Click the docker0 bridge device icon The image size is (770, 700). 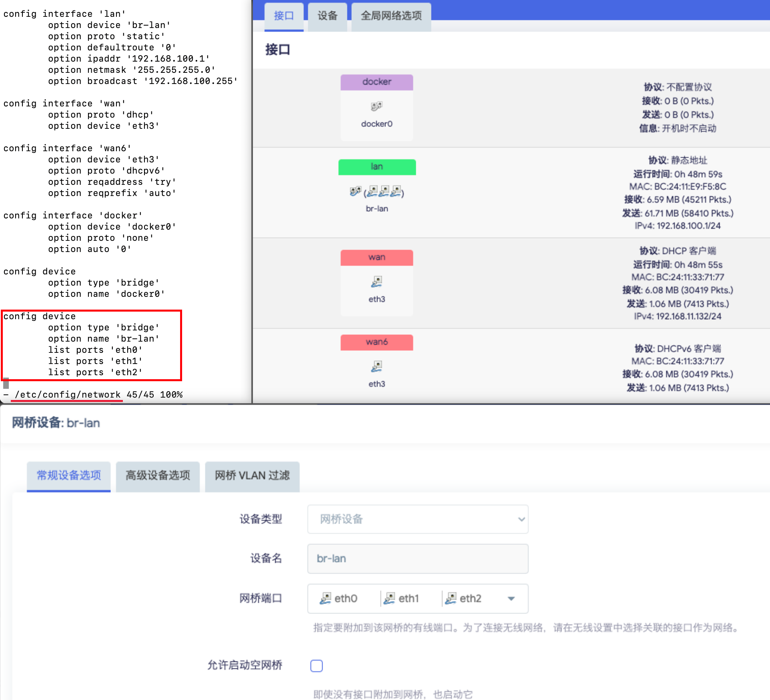[x=377, y=106]
